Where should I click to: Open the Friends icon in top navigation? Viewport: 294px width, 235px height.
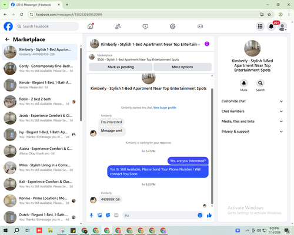pos(118,26)
